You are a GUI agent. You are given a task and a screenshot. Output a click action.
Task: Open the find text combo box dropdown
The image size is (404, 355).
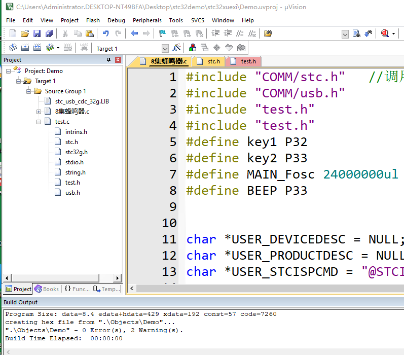(345, 34)
